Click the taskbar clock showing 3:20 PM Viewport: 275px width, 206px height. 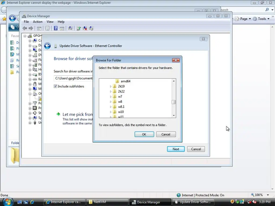(x=265, y=202)
